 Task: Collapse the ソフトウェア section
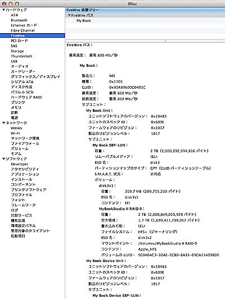(3, 159)
